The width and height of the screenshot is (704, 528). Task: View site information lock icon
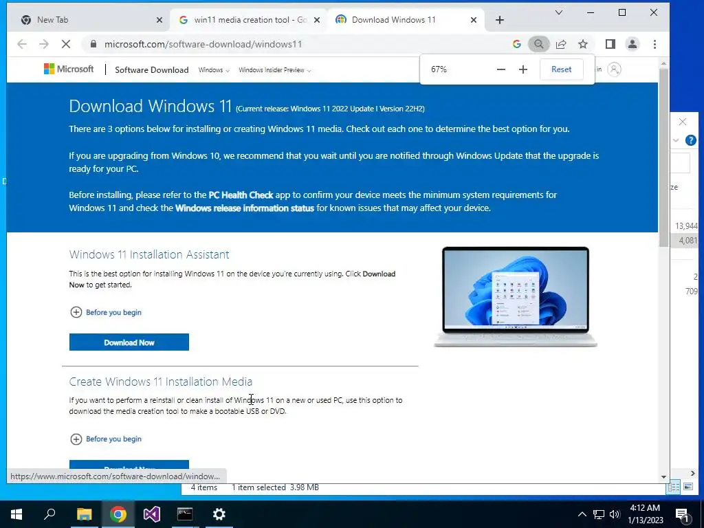click(x=93, y=44)
